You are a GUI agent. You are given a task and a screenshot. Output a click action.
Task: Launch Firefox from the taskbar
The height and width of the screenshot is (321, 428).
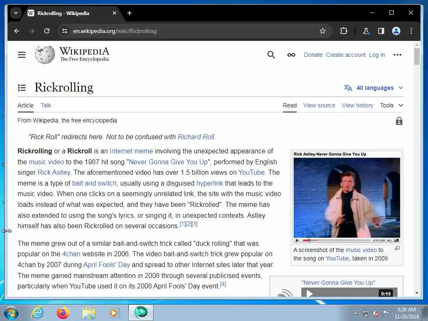click(63, 313)
